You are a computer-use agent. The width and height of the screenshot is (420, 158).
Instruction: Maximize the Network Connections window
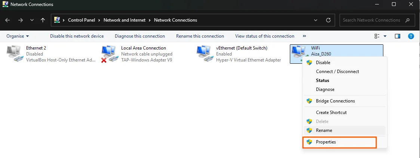(394, 4)
